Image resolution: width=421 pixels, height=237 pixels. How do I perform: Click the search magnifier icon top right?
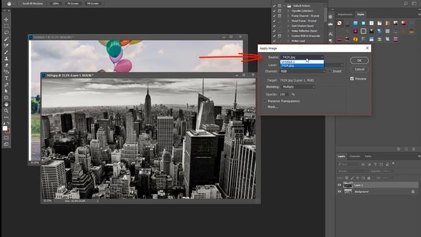point(406,3)
